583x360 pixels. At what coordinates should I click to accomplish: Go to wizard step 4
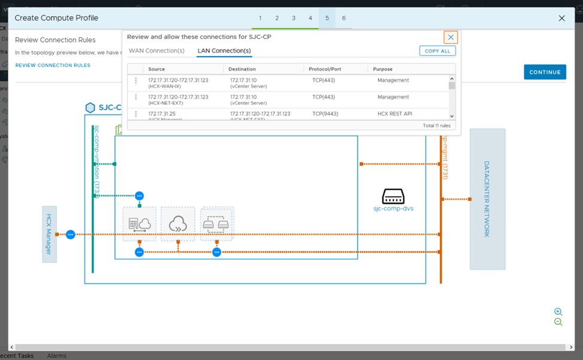[x=310, y=18]
